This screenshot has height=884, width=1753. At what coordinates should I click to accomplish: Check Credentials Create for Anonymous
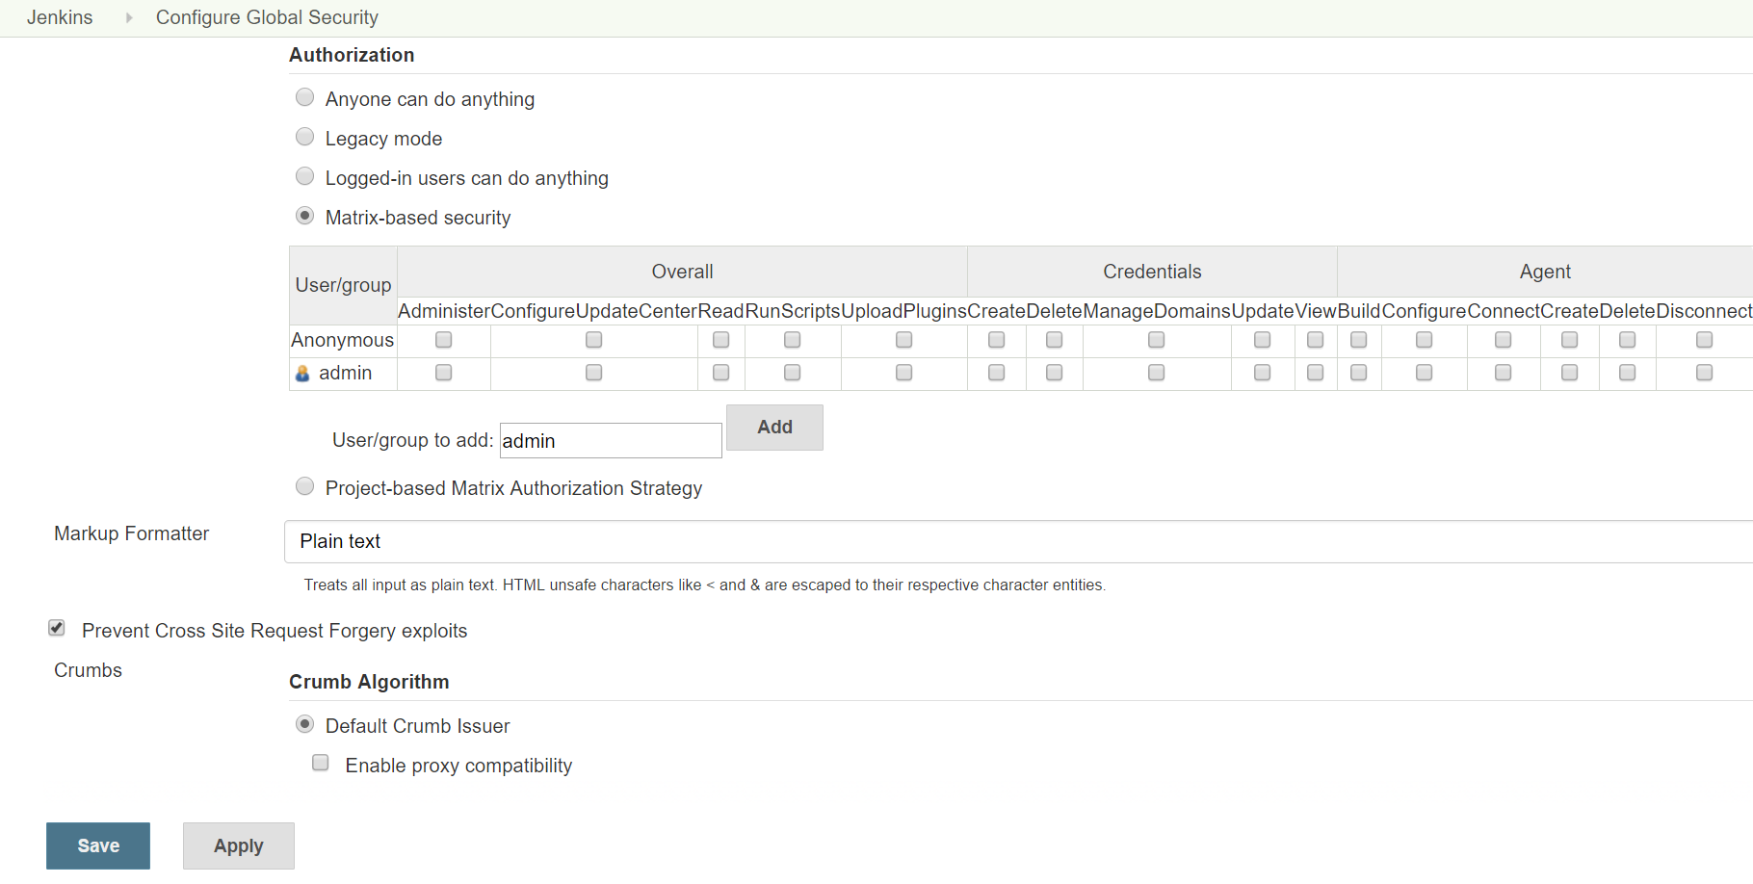pos(997,340)
